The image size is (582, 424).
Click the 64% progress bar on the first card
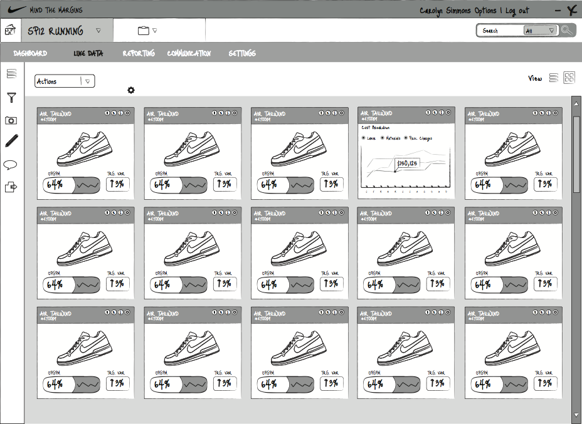coord(70,185)
